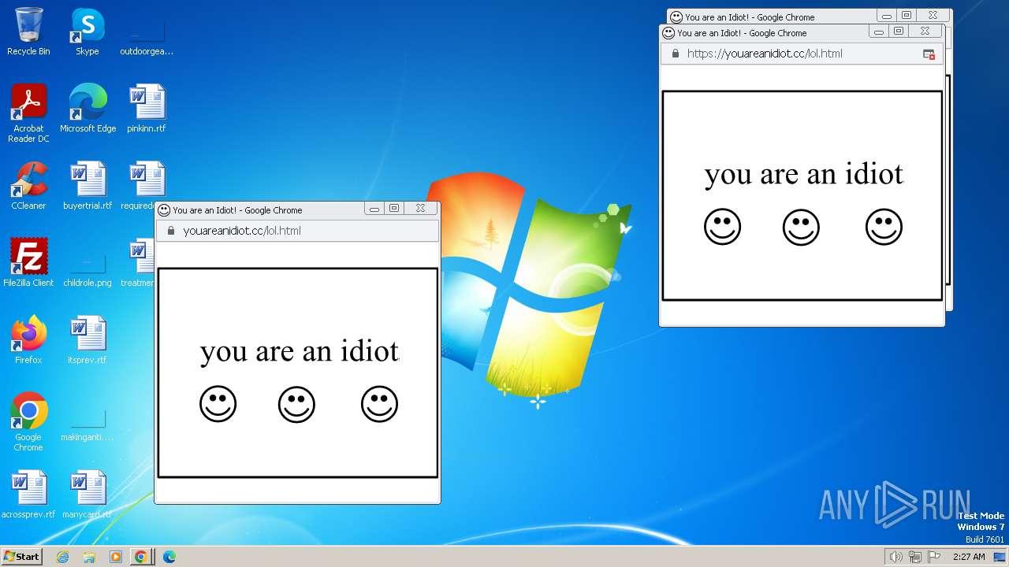1009x567 pixels.
Task: Close the left Chrome window
Action: click(421, 209)
